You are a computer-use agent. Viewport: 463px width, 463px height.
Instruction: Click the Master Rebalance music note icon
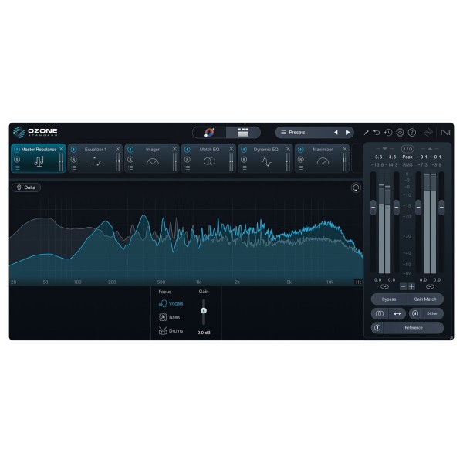point(39,161)
